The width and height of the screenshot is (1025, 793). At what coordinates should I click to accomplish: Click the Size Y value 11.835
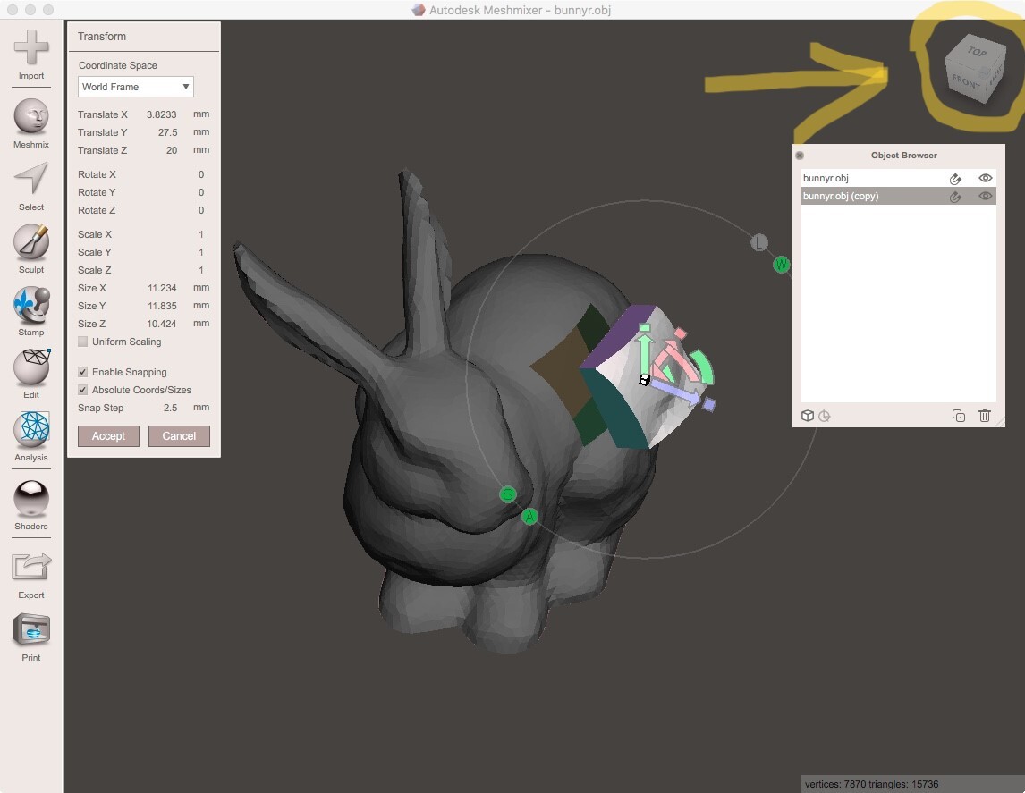click(162, 306)
